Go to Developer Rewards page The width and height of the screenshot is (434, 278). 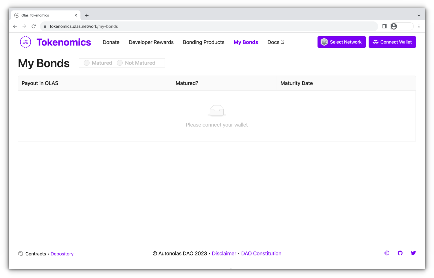tap(151, 42)
